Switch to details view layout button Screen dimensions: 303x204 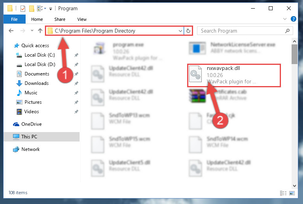click(x=283, y=193)
